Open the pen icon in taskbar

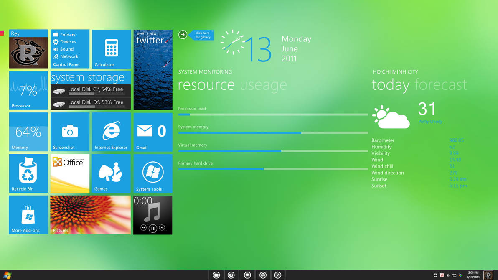point(277,275)
